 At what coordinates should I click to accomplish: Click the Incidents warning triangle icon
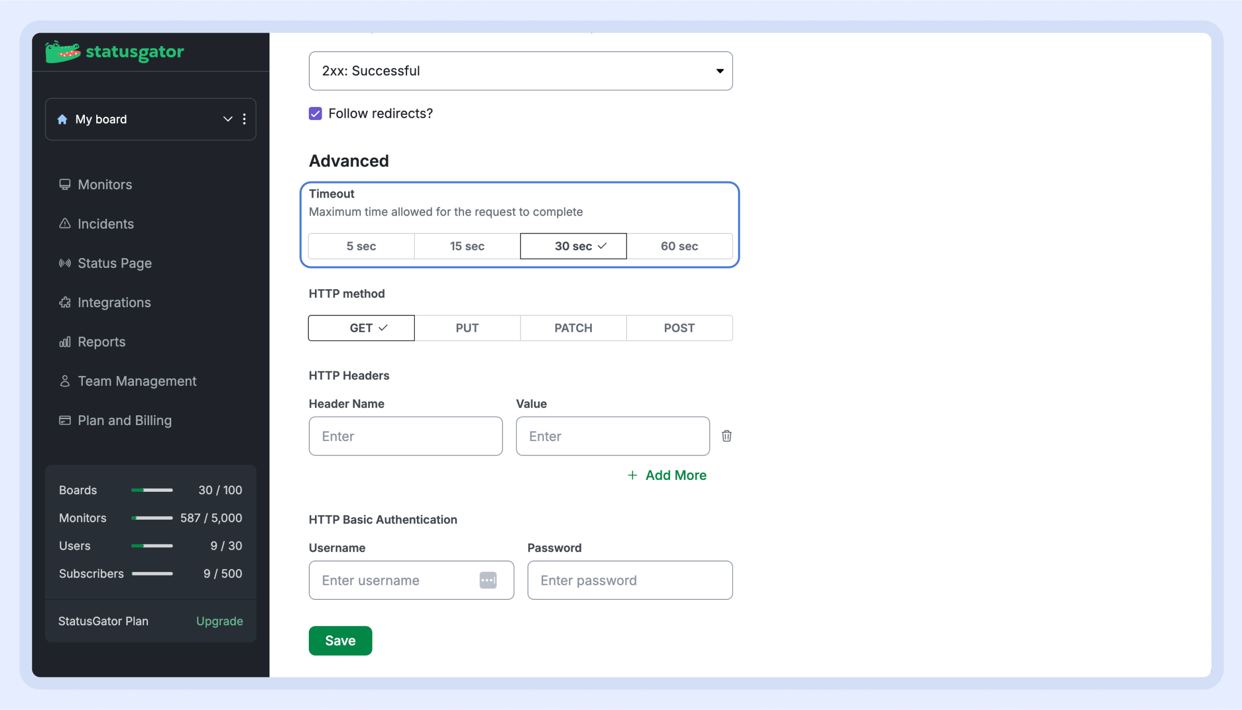click(x=65, y=223)
